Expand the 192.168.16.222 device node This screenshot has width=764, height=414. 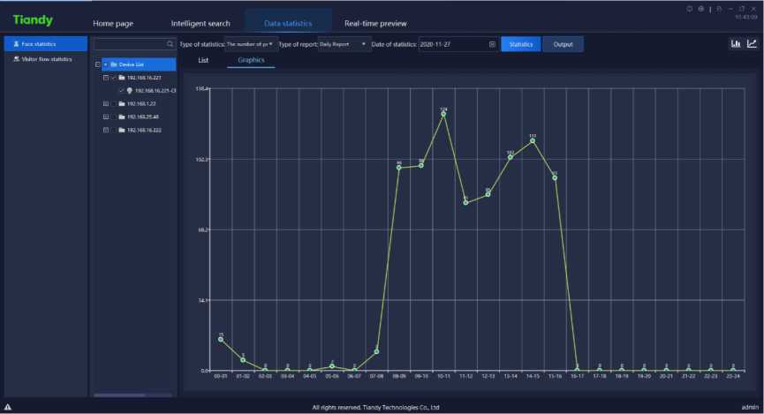coord(105,130)
